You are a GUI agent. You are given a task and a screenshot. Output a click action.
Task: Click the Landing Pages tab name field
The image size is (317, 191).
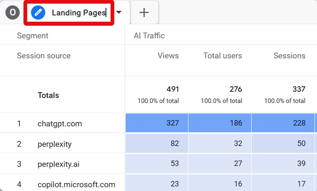tap(79, 13)
